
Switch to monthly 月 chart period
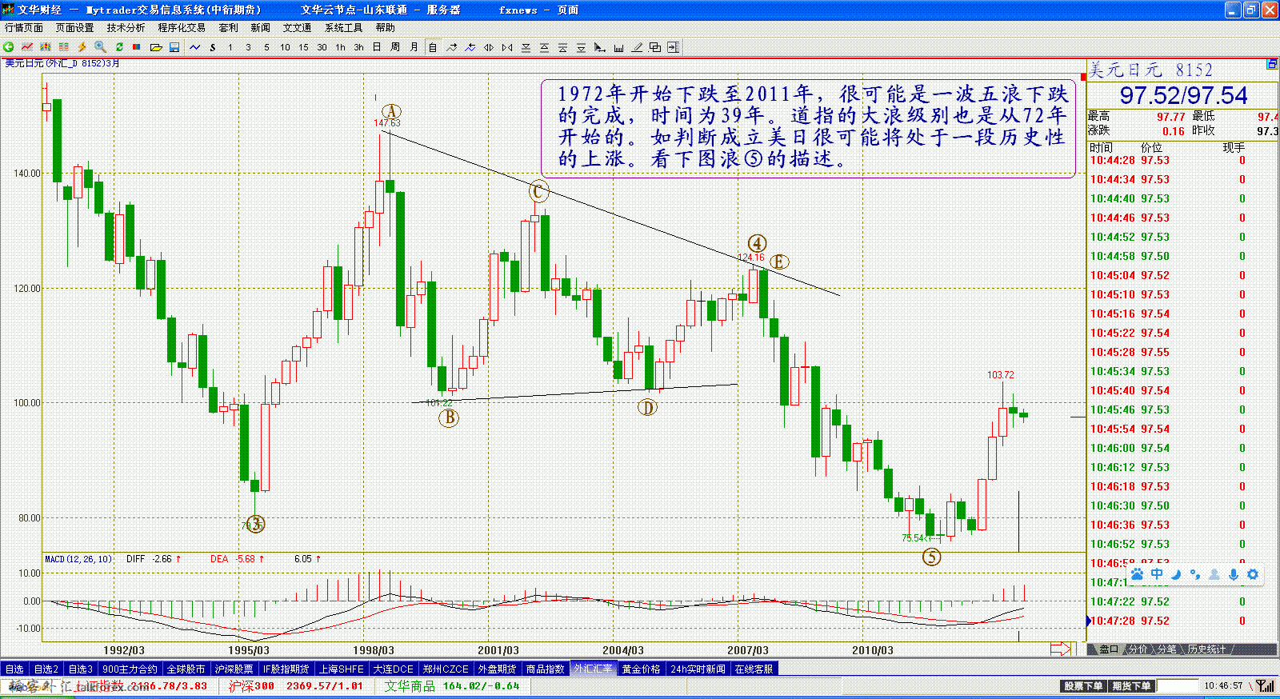(x=414, y=47)
